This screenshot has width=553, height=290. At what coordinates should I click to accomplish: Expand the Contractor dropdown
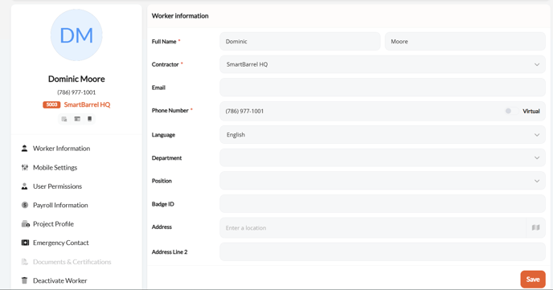pos(383,64)
